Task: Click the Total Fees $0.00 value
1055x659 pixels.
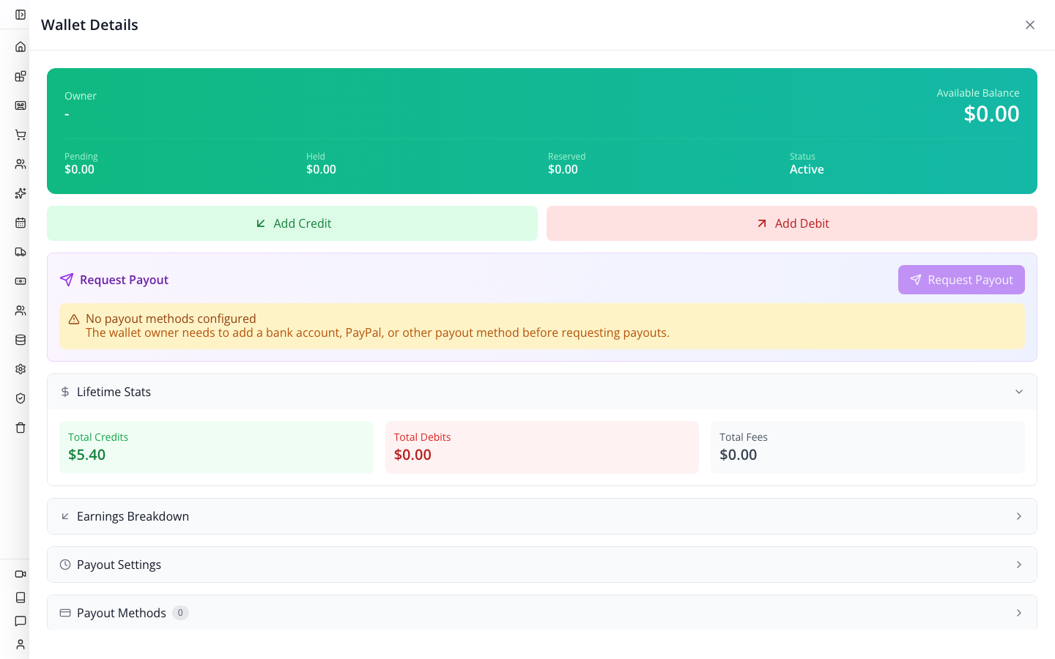Action: click(738, 455)
